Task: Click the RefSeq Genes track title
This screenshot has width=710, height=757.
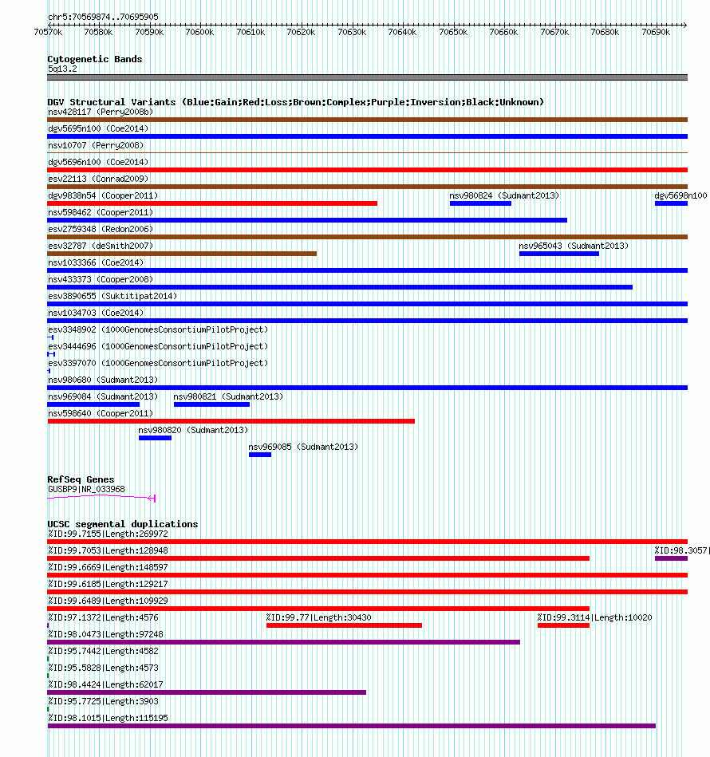Action: [81, 479]
